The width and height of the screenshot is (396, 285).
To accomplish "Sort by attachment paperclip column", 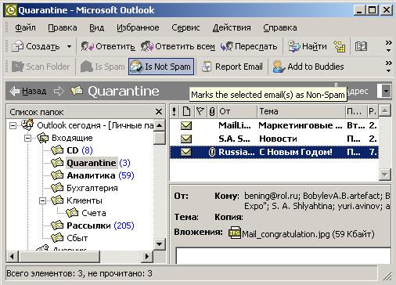I will (x=212, y=112).
